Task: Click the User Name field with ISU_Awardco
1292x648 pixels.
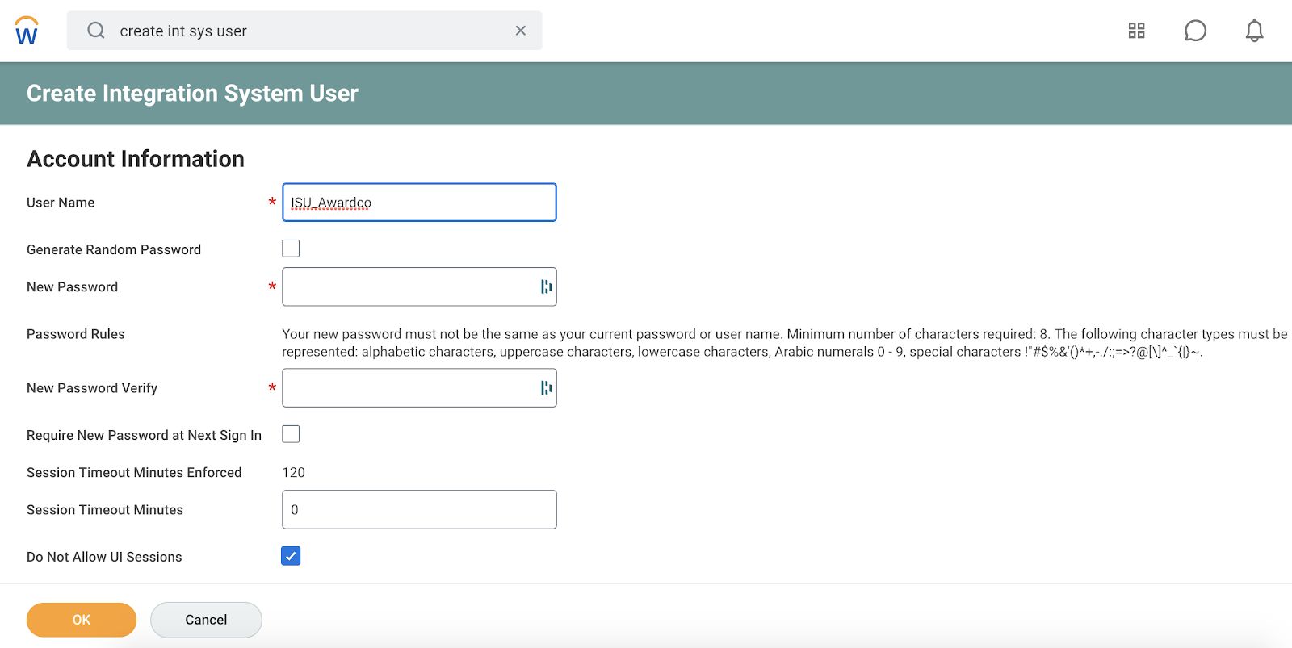Action: (x=418, y=203)
